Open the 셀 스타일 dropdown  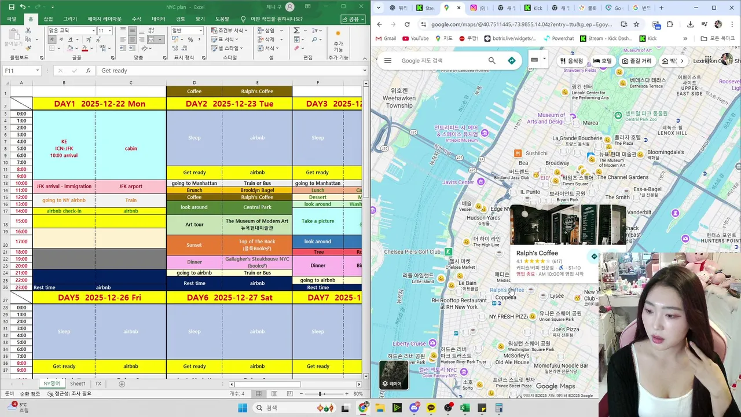pyautogui.click(x=228, y=48)
